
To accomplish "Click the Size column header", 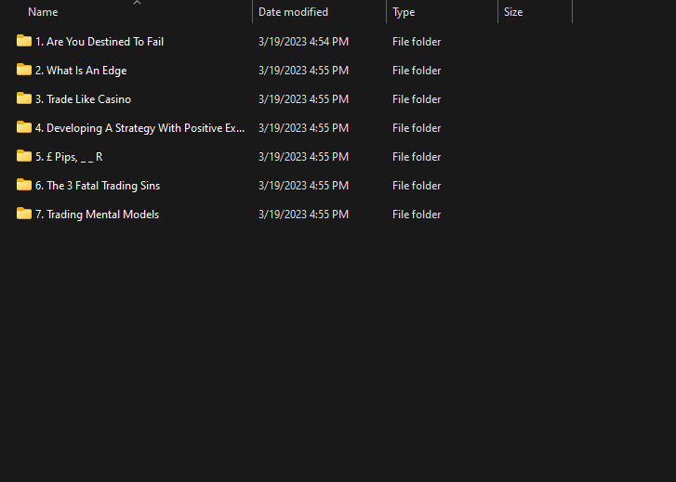I will (512, 12).
